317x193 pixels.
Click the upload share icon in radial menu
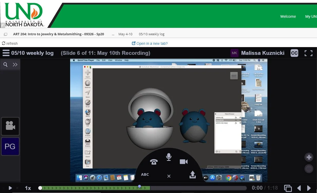193,175
